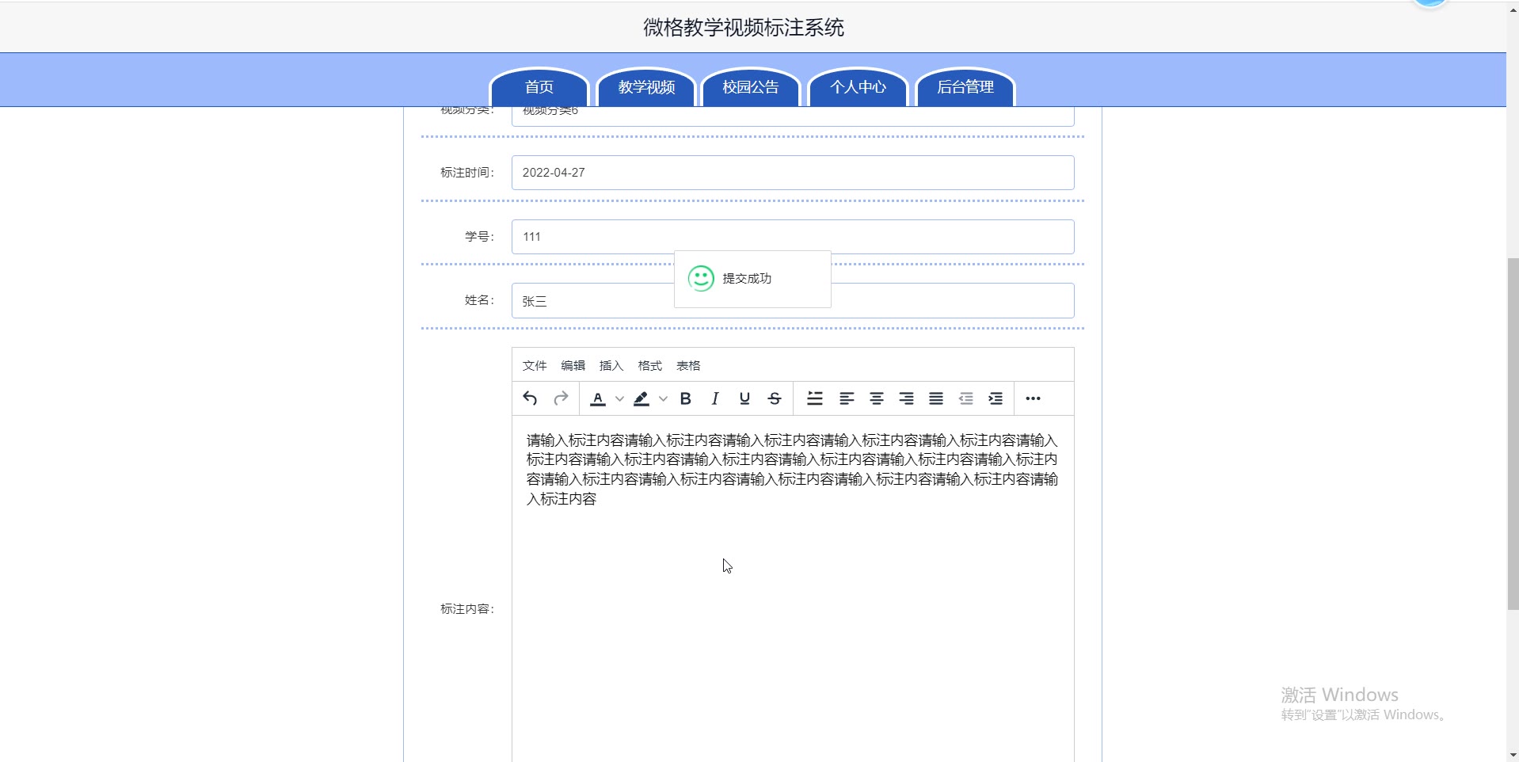The height and width of the screenshot is (762, 1519).
Task: Toggle bold formatting
Action: point(686,398)
